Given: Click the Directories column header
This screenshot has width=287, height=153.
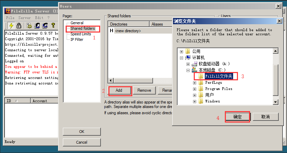Looking at the screenshot, I should pyautogui.click(x=129, y=24).
